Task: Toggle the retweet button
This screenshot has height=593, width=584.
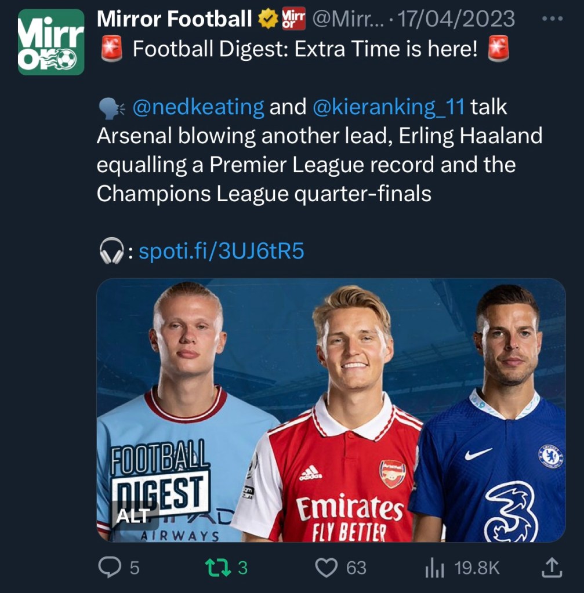Action: (220, 567)
